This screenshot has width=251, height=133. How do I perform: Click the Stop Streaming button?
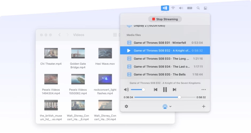165,19
